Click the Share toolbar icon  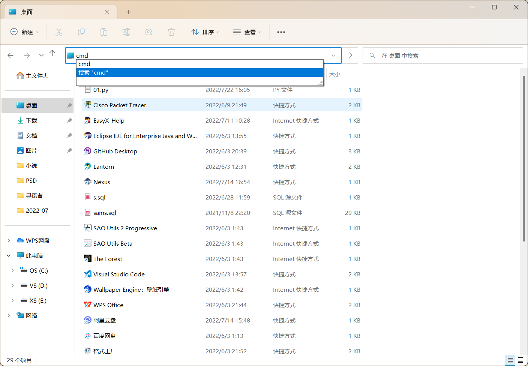point(149,32)
